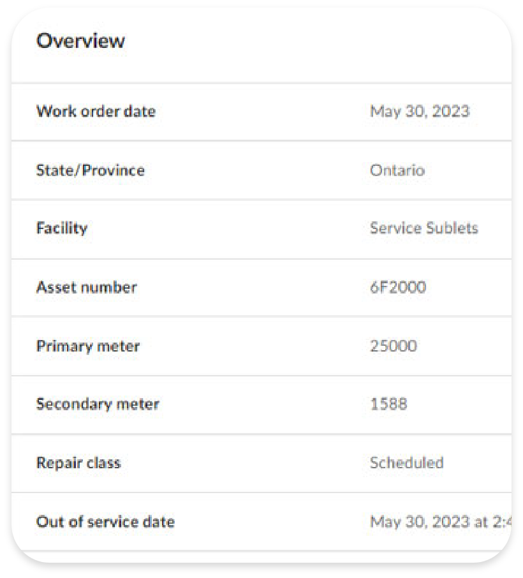The height and width of the screenshot is (578, 523).
Task: Click the Overview heading
Action: tap(80, 41)
